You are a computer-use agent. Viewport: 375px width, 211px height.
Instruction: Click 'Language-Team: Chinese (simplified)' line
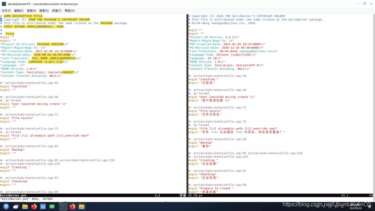[223, 55]
